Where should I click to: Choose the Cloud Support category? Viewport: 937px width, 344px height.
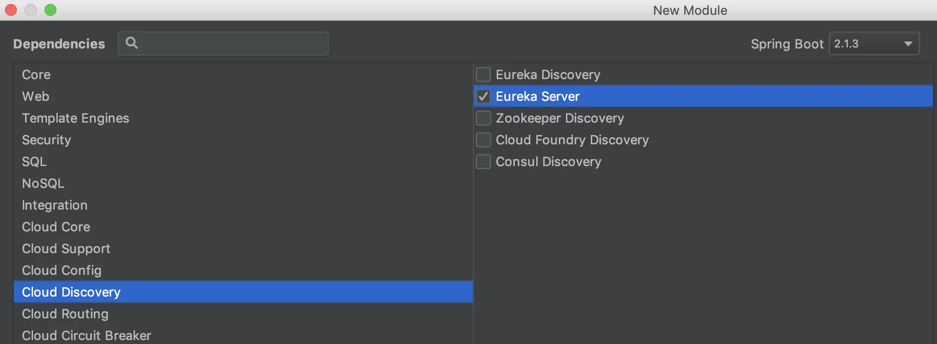click(x=66, y=249)
